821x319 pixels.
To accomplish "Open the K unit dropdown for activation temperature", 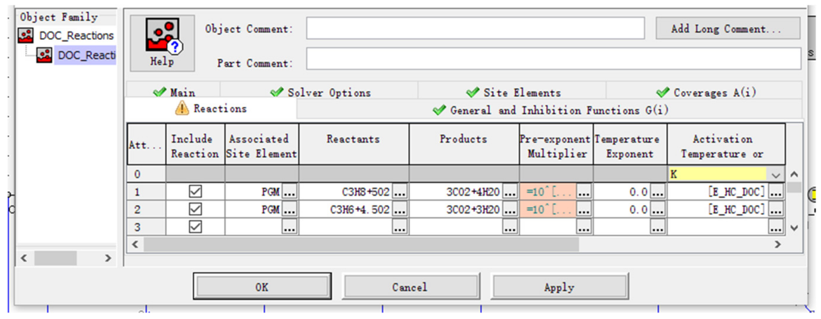I will pos(775,175).
